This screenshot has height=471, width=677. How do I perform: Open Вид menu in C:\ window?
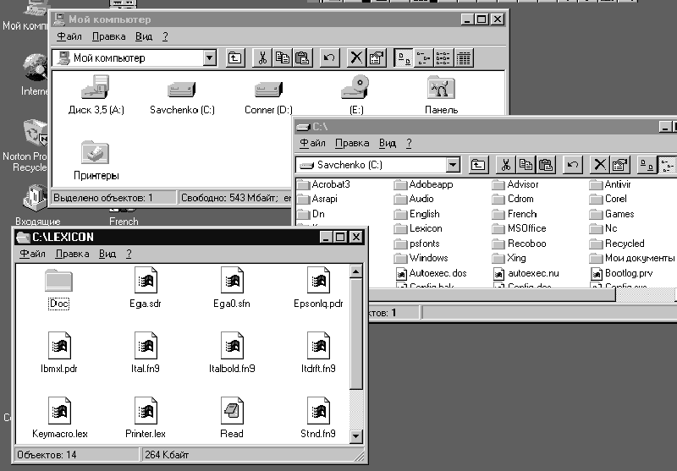click(388, 143)
